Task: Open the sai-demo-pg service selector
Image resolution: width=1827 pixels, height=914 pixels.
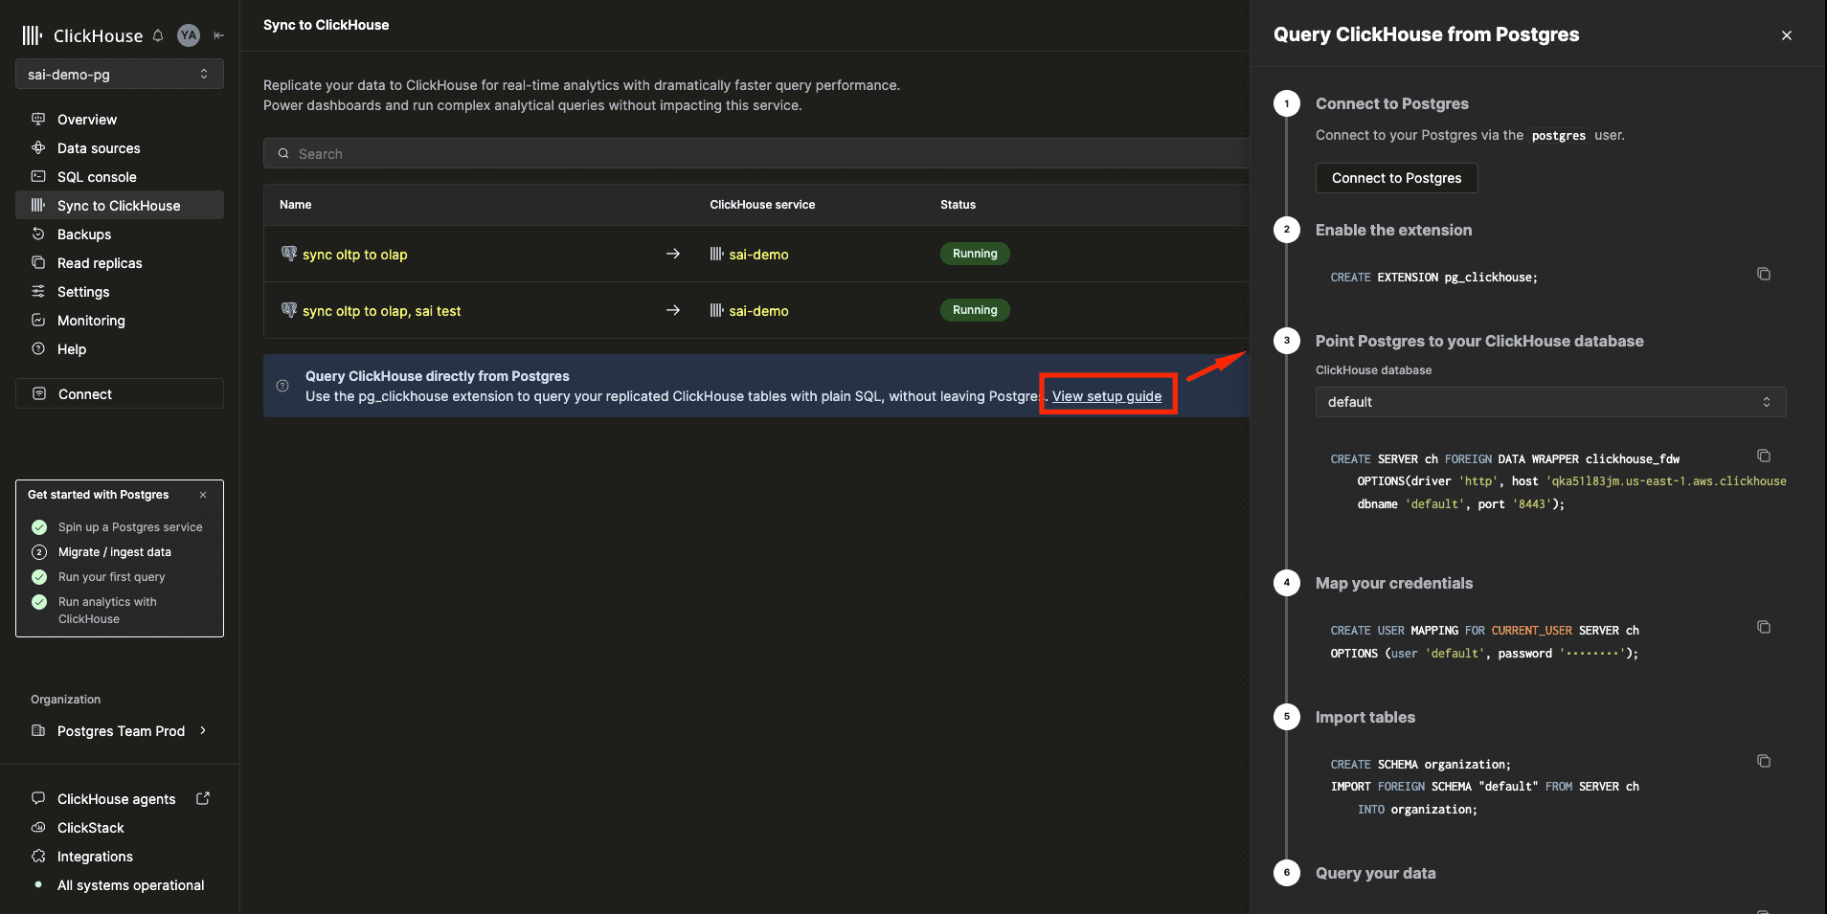Action: click(x=120, y=74)
